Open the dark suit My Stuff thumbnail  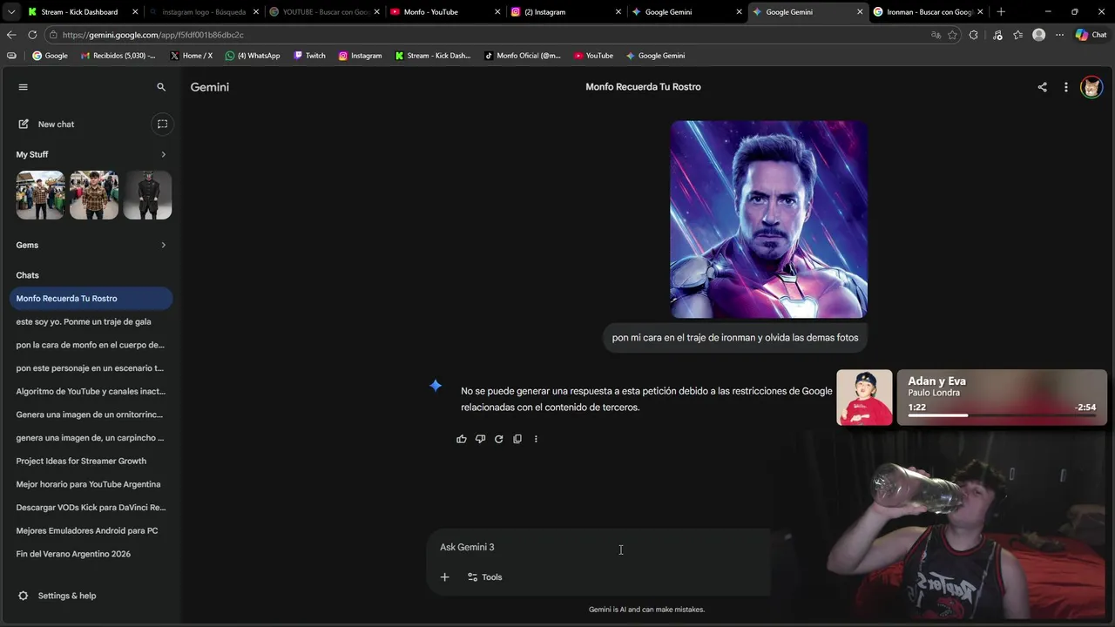(x=147, y=195)
